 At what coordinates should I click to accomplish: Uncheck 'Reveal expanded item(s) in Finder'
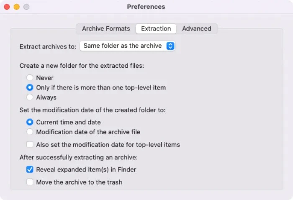tap(30, 169)
